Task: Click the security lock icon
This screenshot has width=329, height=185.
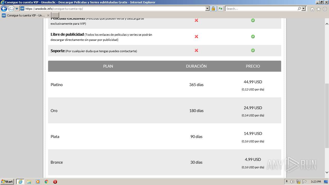Action: click(213, 9)
